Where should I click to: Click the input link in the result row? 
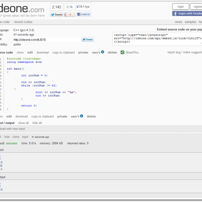click(x=25, y=137)
